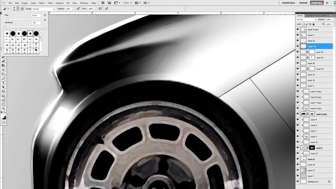Select the second hard round brush preset
Screen dimensions: 336x189
(x=25, y=34)
